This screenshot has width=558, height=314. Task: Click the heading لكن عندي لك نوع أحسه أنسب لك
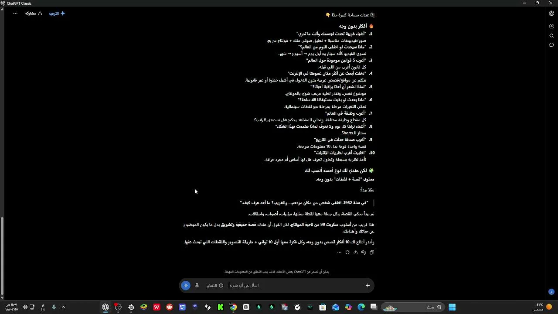click(336, 171)
